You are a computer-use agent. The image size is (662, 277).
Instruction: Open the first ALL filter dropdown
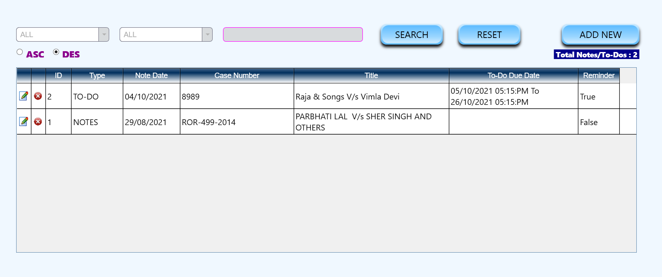[104, 35]
